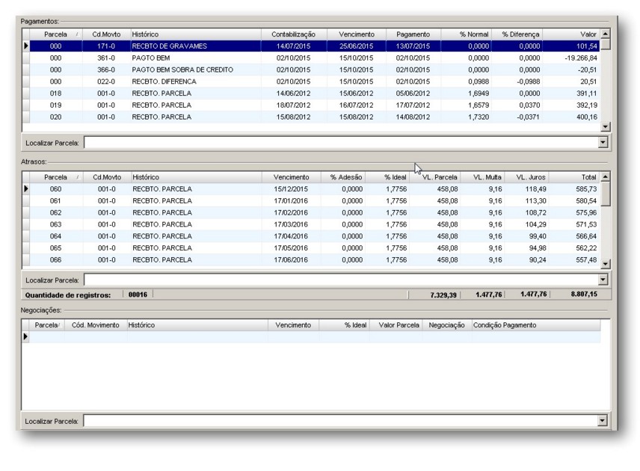
Task: Click the Cód. Movimento column header
Action: click(x=96, y=325)
